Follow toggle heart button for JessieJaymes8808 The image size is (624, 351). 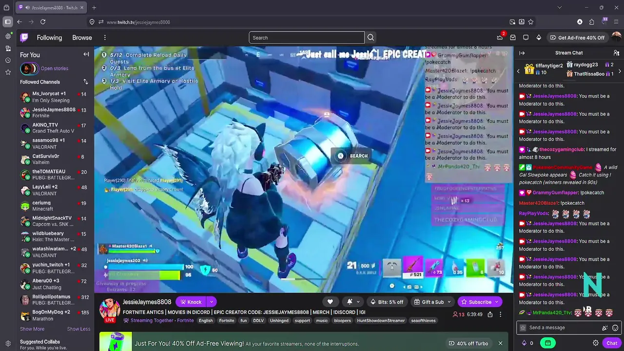[x=330, y=302]
